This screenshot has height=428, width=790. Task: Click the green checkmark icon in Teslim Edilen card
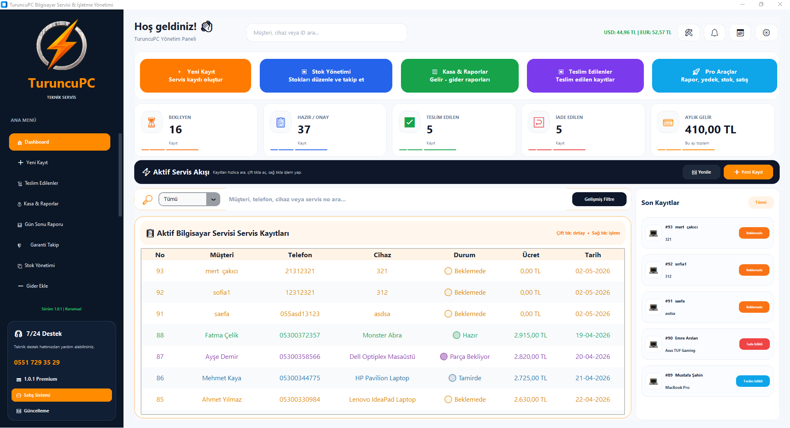tap(410, 122)
